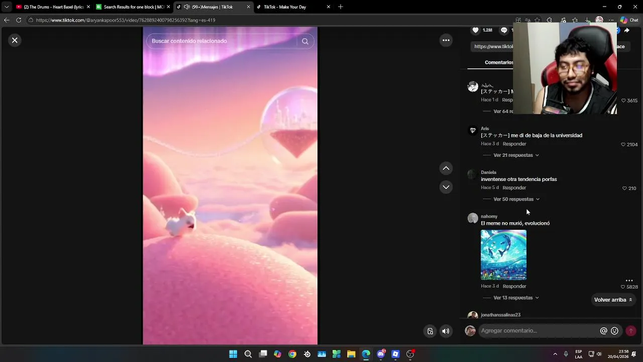Like the Aris comment with 2104 likes
The height and width of the screenshot is (362, 643).
point(623,144)
